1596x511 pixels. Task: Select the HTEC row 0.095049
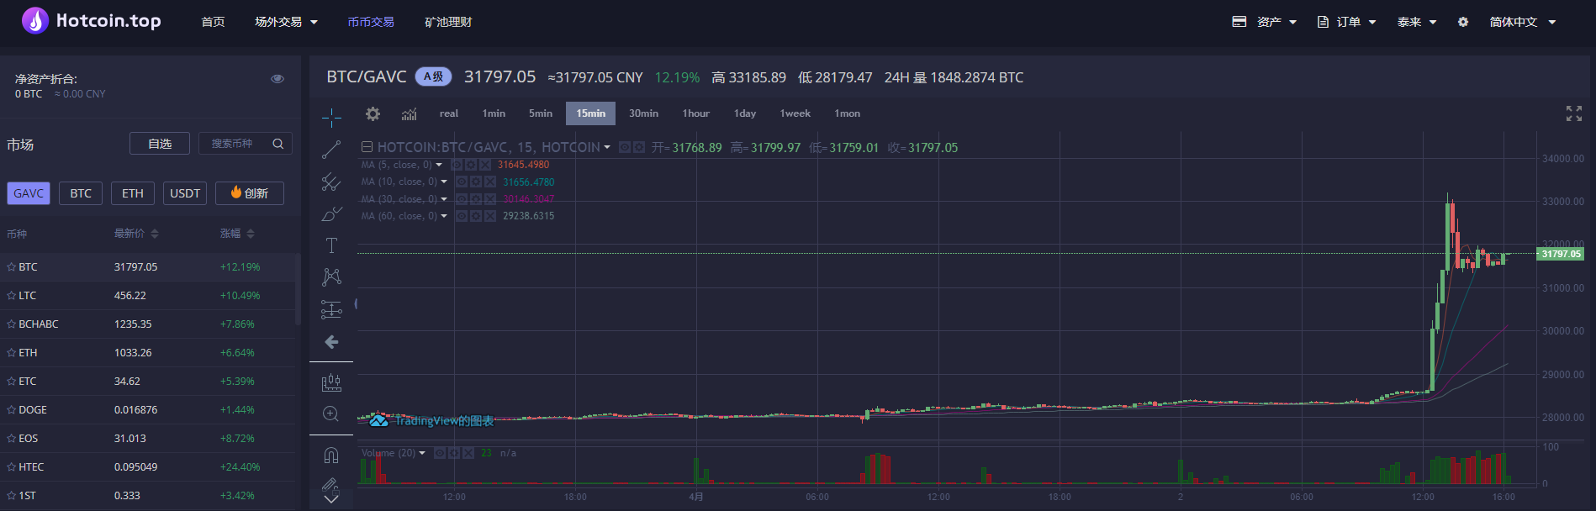tap(148, 467)
